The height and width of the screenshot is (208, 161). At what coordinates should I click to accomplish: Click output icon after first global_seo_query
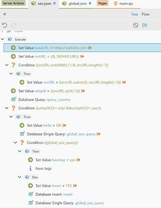point(99,134)
